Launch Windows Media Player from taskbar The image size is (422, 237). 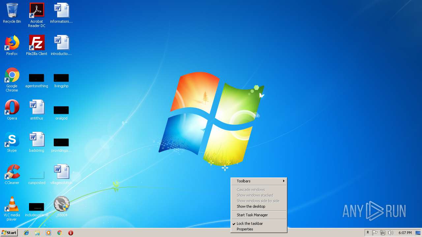click(x=48, y=233)
